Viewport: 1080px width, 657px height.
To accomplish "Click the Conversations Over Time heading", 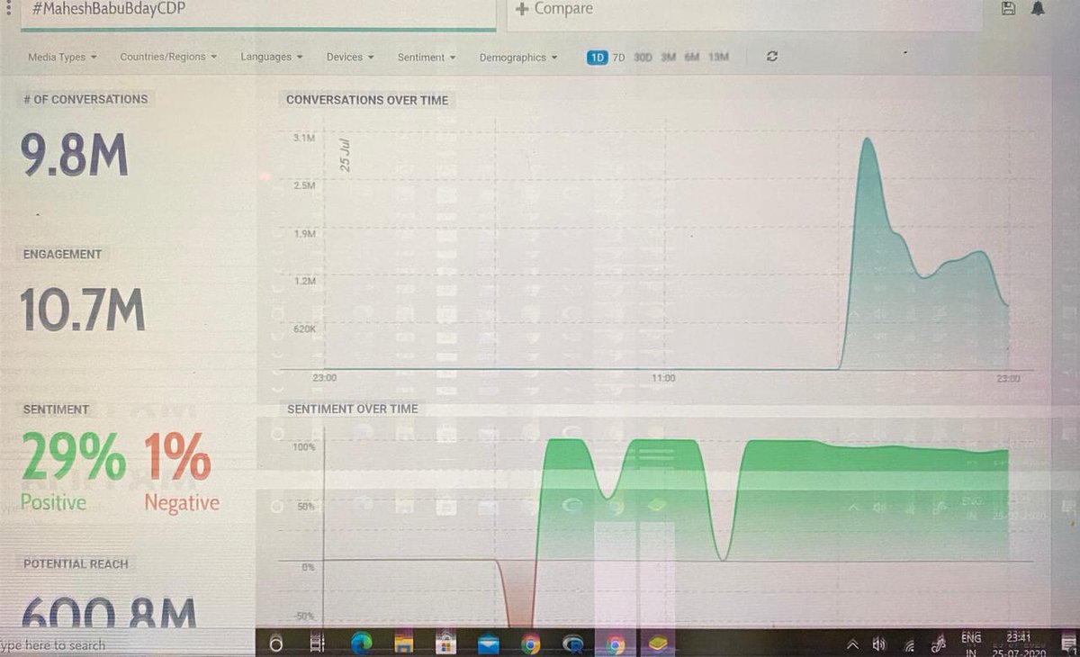I will [x=366, y=100].
